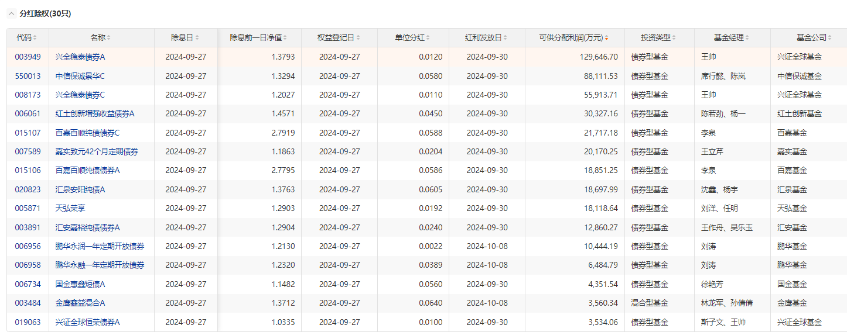Open the 兴证全球恒荣债券A fund link
Image resolution: width=847 pixels, height=332 pixels.
point(87,322)
